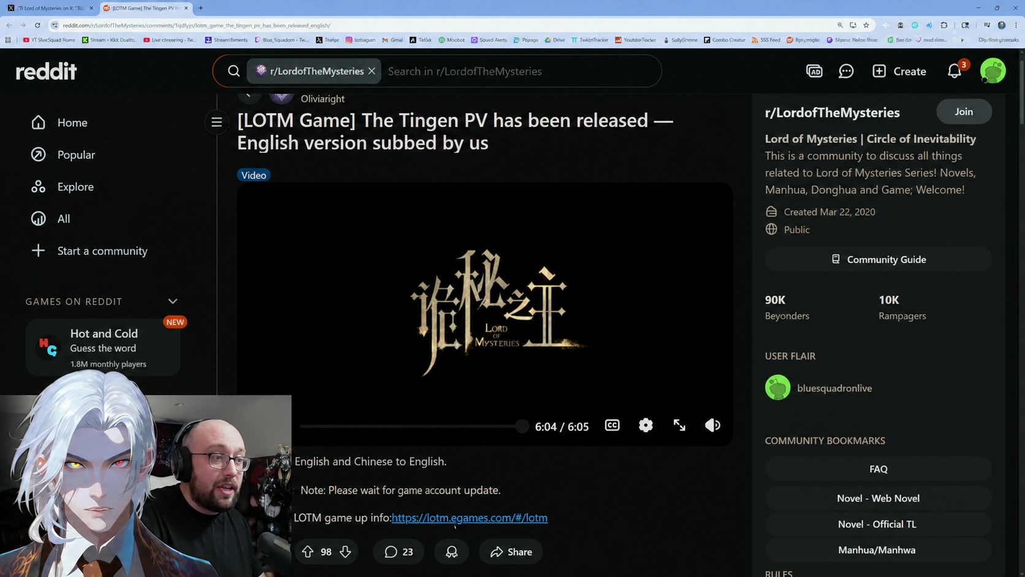Go to the Reddit home logo
The height and width of the screenshot is (577, 1025).
coord(46,71)
